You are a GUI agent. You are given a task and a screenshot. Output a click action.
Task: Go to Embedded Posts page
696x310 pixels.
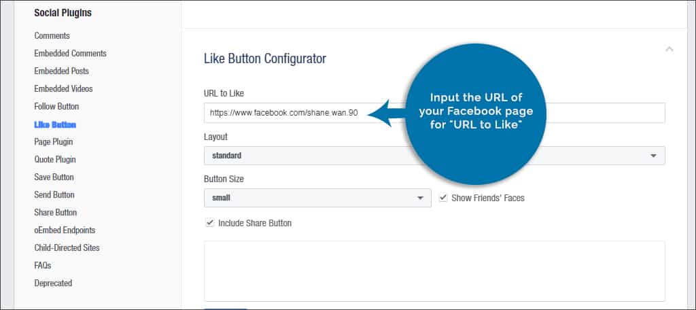pyautogui.click(x=61, y=71)
